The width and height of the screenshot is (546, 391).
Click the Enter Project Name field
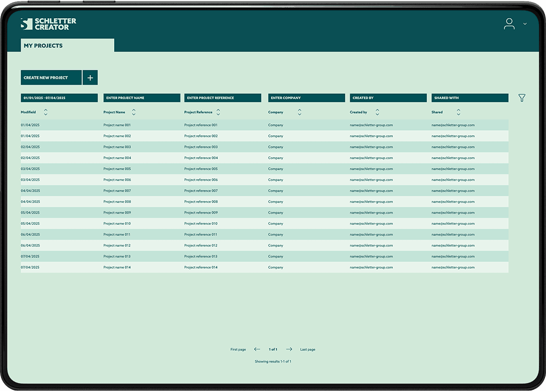(x=142, y=98)
